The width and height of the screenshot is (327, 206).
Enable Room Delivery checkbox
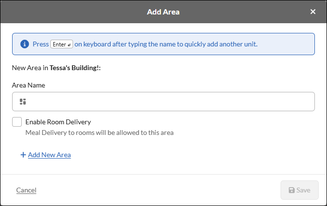coord(17,122)
